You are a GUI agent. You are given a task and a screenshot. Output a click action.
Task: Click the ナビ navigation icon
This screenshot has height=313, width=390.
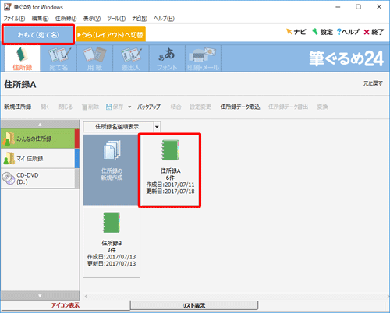pyautogui.click(x=296, y=32)
